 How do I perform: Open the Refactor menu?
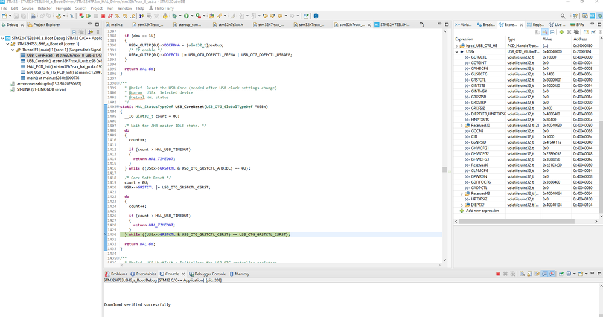coord(45,8)
